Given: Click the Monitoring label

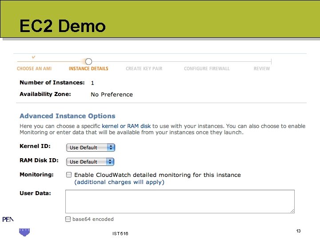Looking at the screenshot, I should point(36,175).
